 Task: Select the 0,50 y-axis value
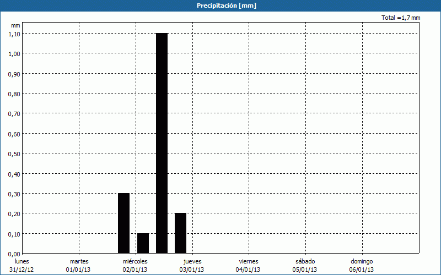click(x=14, y=153)
